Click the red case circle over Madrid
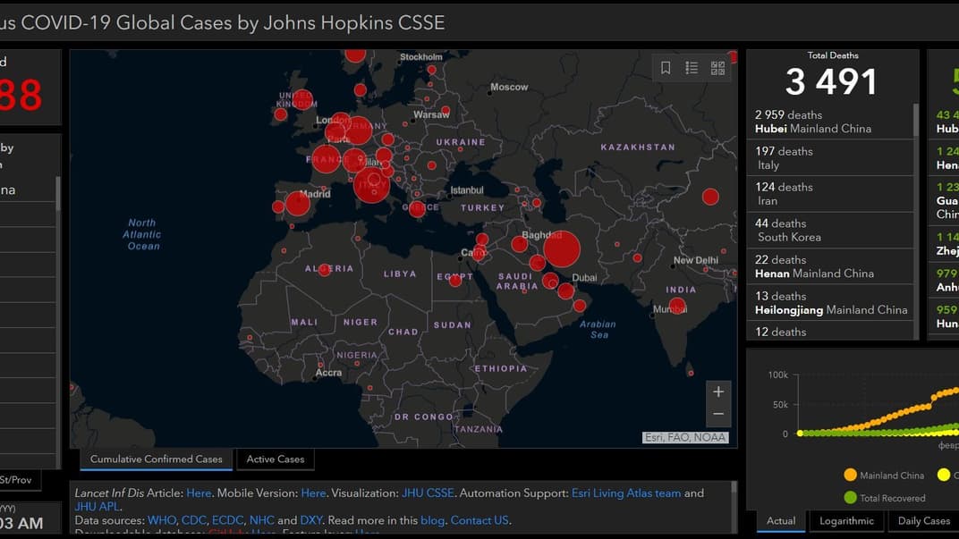959x539 pixels. point(298,204)
